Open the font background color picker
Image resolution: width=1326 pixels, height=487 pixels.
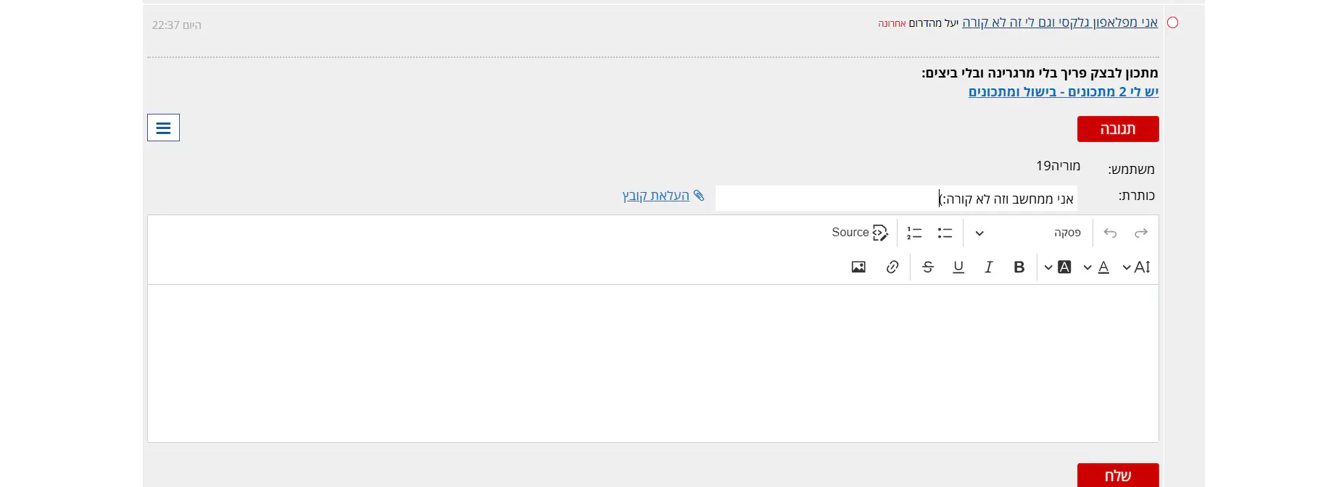[1057, 267]
